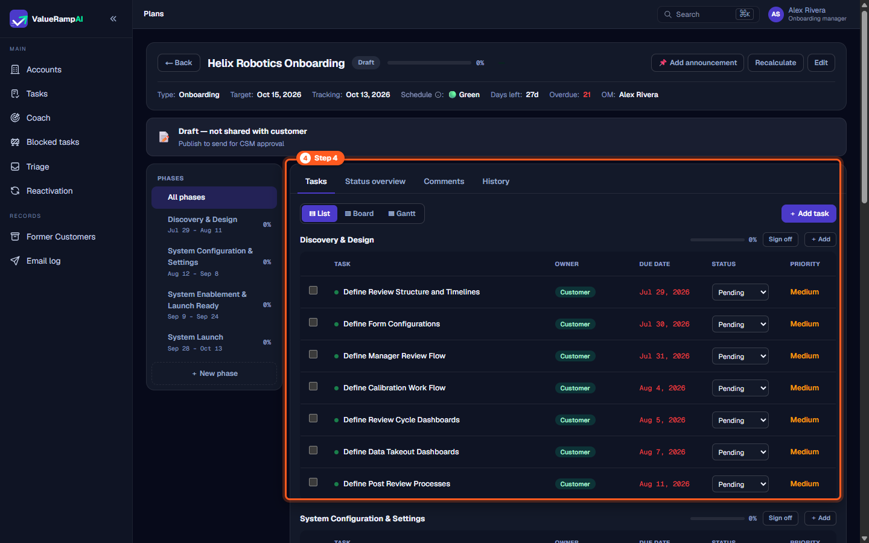869x543 pixels.
Task: Open status dropdown for Define Post Review Processes
Action: click(x=740, y=484)
